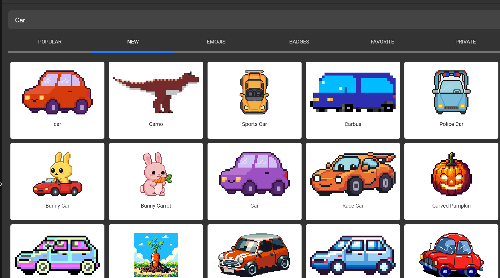
Task: Click the 'Police Car' caption text
Action: tap(451, 124)
